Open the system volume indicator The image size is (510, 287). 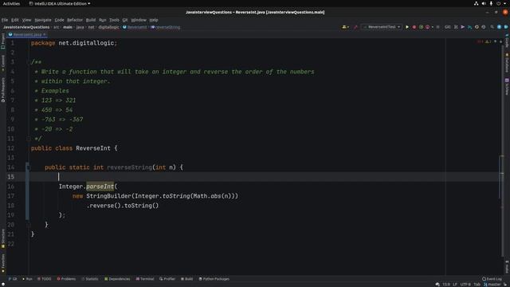tap(484, 3)
